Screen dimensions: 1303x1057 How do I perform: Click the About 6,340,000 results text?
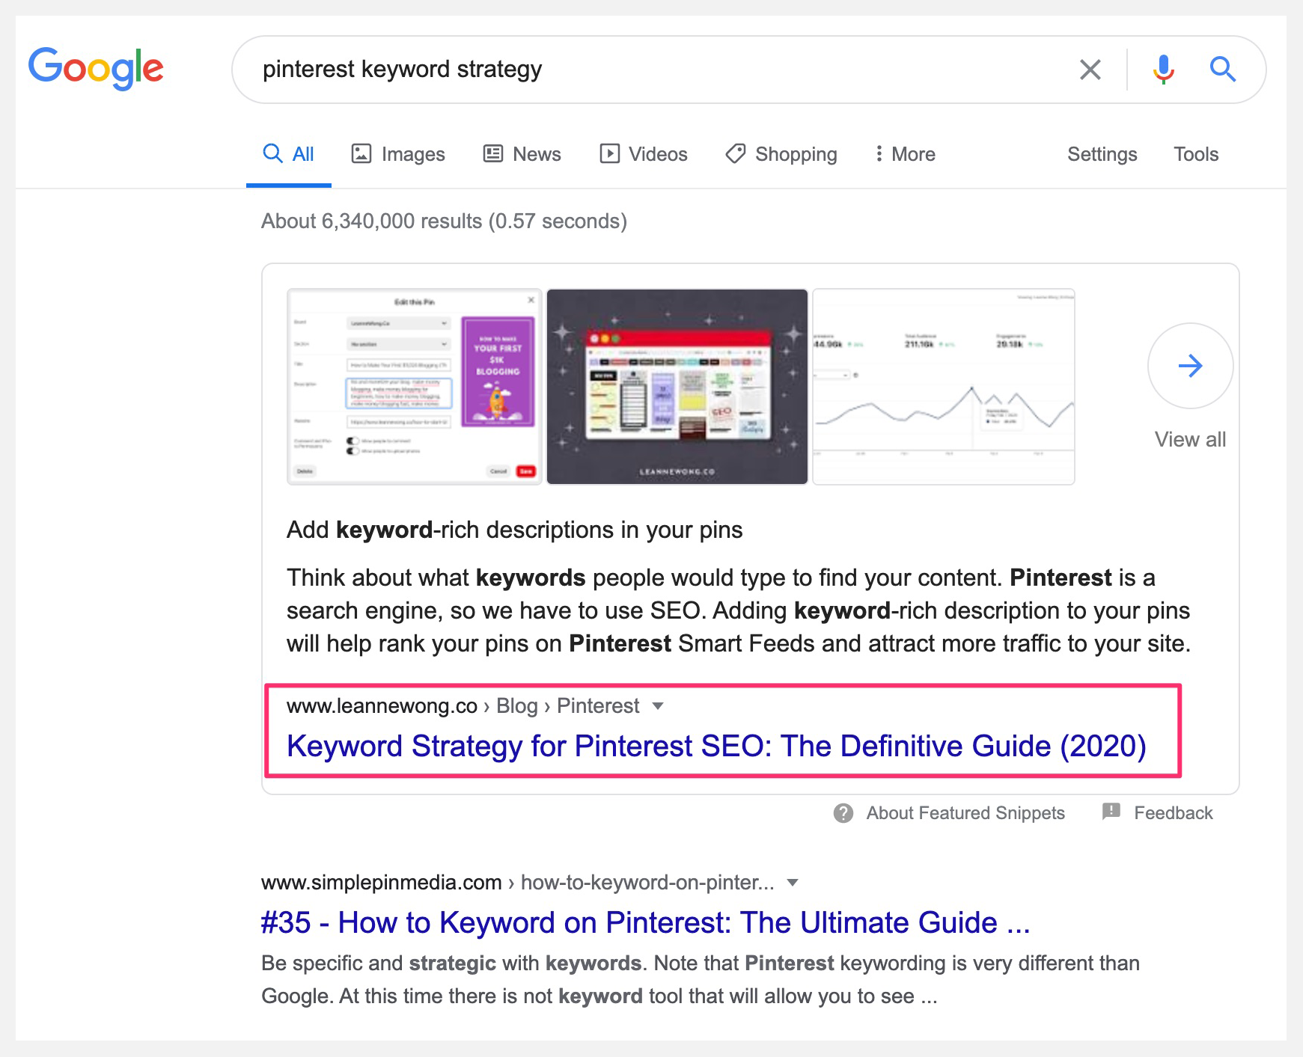pyautogui.click(x=444, y=221)
